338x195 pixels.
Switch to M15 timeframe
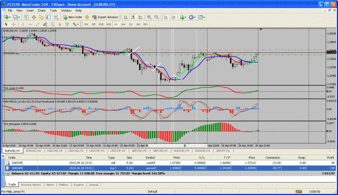pyautogui.click(x=101, y=24)
